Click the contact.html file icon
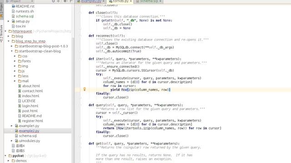Viewport: 291px width, 163px height. (20, 91)
